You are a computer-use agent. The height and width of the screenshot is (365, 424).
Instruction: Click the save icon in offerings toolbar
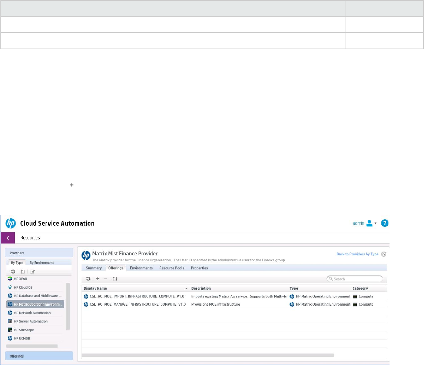pos(115,279)
